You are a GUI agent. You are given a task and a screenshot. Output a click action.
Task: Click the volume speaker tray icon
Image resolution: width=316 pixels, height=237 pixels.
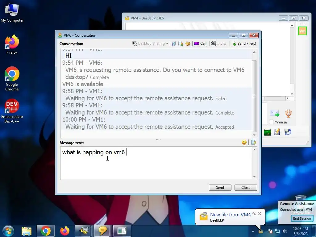[x=285, y=231]
